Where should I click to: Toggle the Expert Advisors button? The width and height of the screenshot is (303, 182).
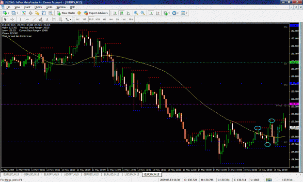(x=96, y=13)
